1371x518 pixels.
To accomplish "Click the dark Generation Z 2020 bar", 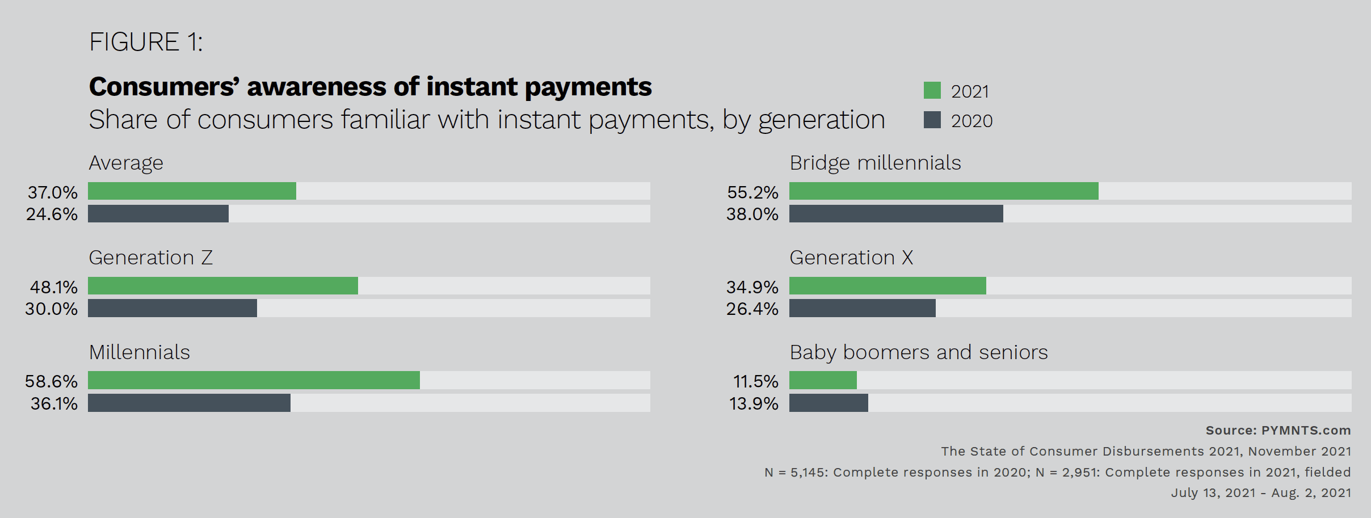I will (x=173, y=308).
